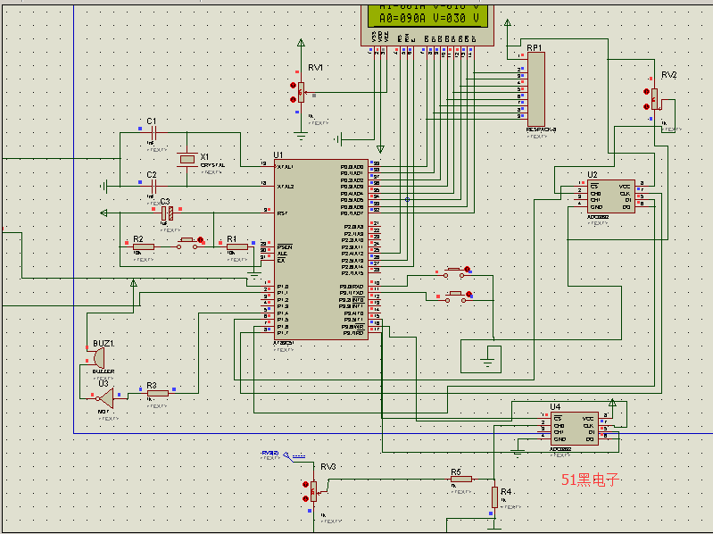
Task: Select the U1 microcontroller chip
Action: pyautogui.click(x=321, y=249)
